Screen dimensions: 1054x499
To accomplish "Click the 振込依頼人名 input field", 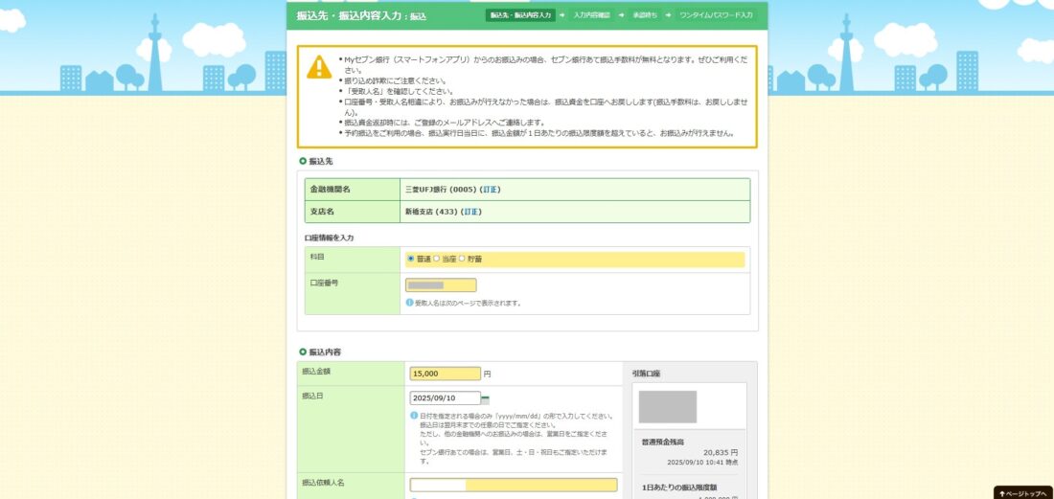I will tap(514, 485).
